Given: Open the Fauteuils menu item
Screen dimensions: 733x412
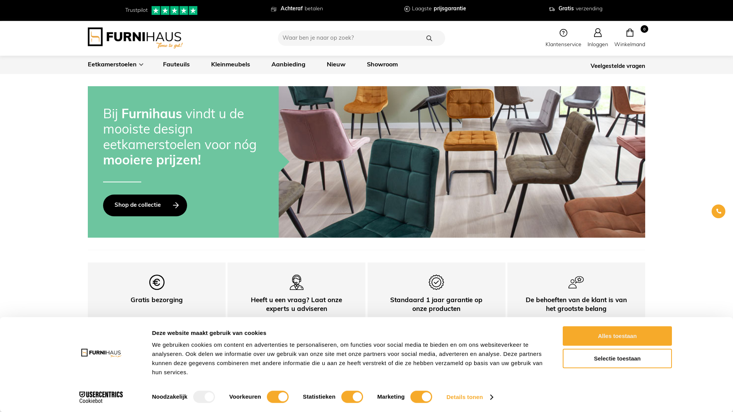Looking at the screenshot, I should point(176,64).
